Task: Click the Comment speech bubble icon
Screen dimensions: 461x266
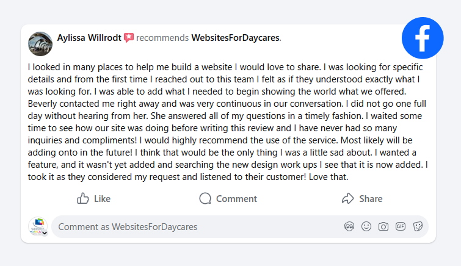Action: pos(205,198)
